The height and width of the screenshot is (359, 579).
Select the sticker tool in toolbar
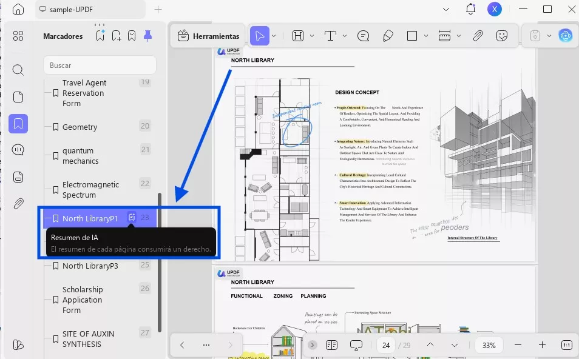click(x=501, y=36)
